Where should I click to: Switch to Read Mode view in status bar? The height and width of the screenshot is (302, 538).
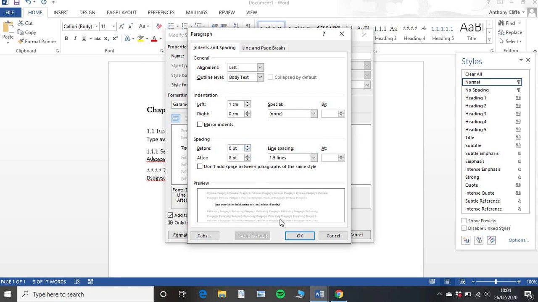[432, 281]
